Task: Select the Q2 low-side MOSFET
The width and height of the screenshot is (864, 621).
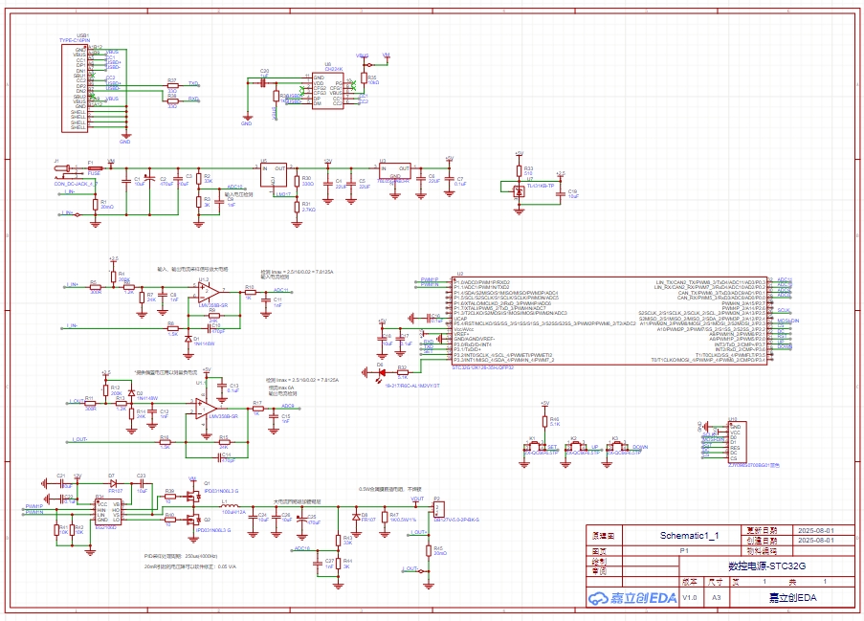Action: 193,519
